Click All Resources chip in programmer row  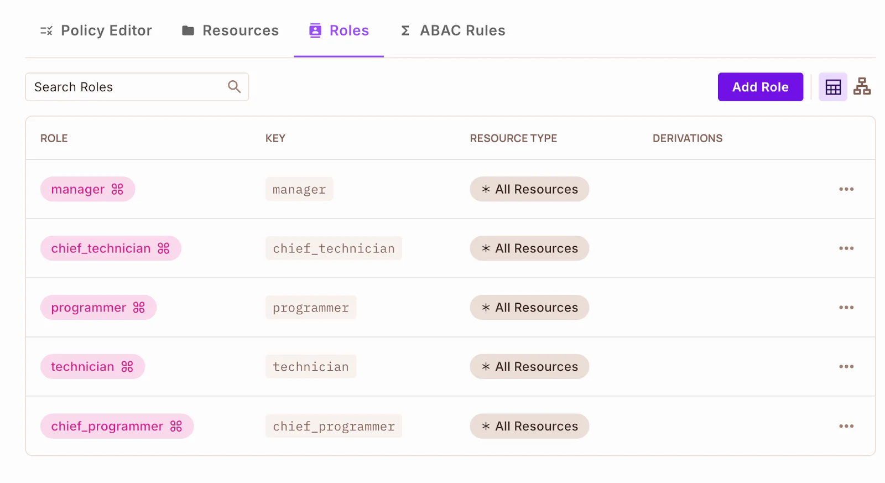(x=529, y=308)
